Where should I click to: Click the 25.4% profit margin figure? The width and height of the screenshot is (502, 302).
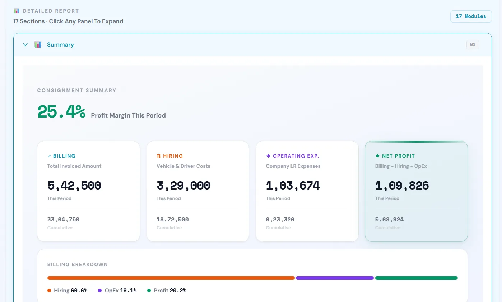click(x=61, y=112)
